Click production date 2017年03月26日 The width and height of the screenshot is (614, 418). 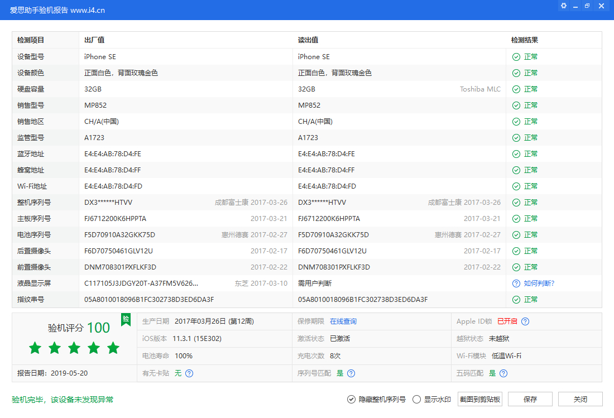tap(214, 321)
